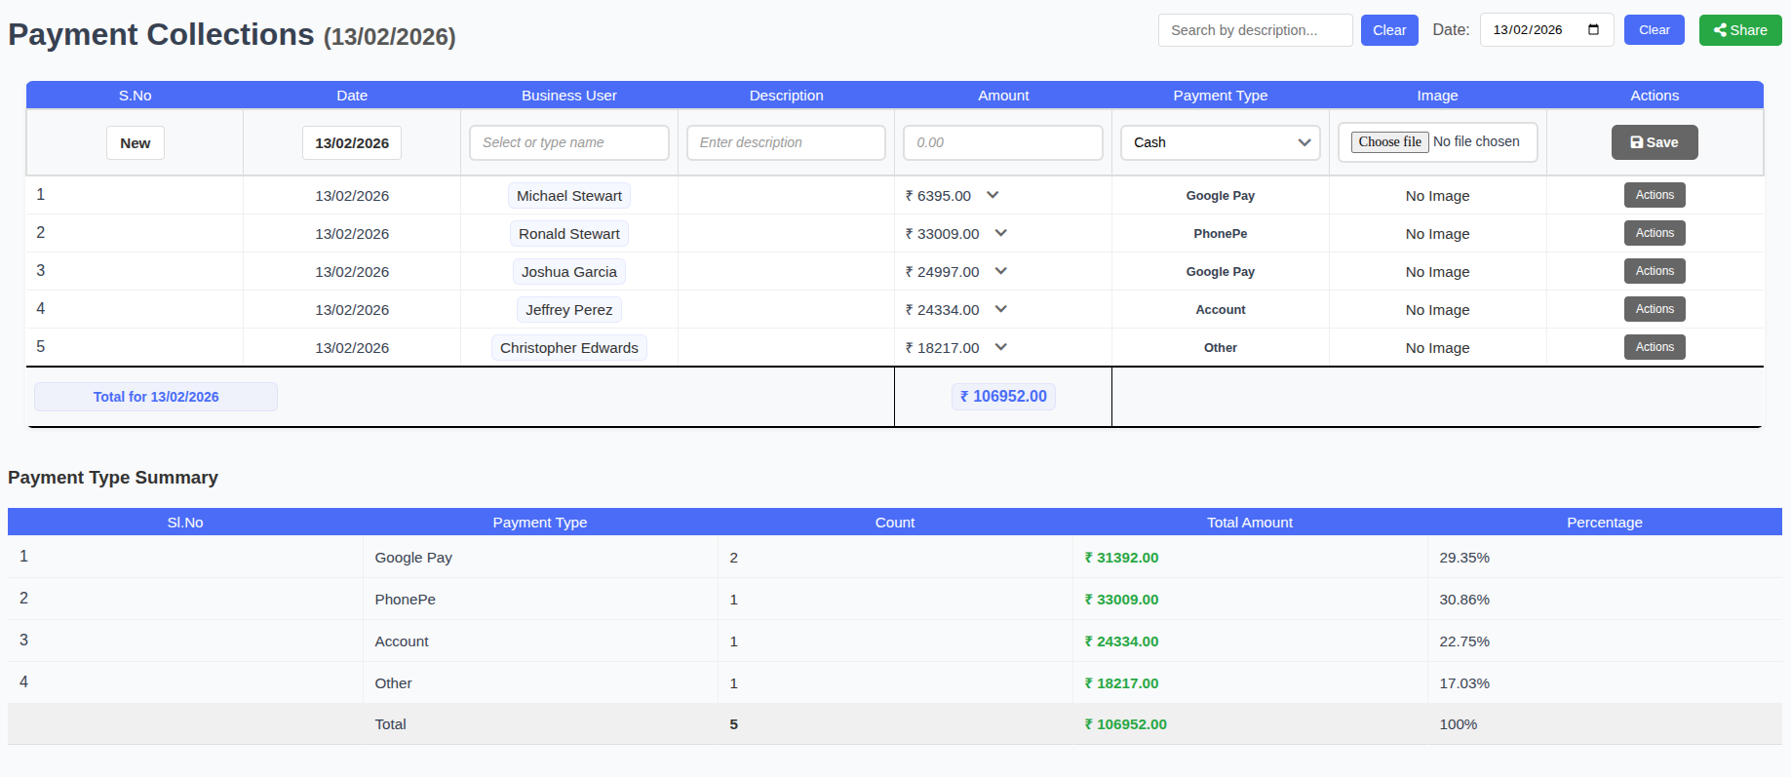Click Account payment type in row 4
Image resolution: width=1791 pixels, height=777 pixels.
pos(1221,310)
